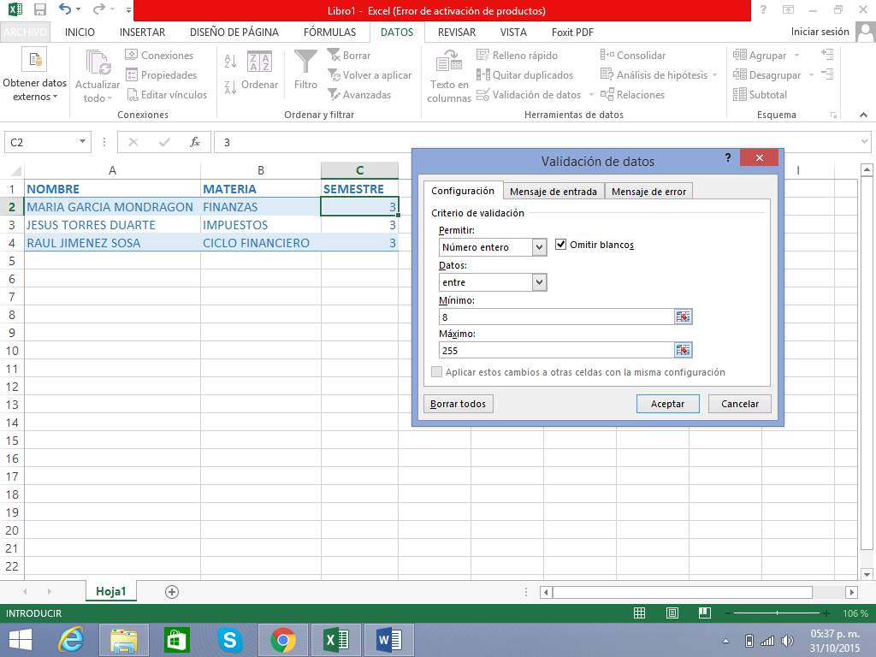Image resolution: width=876 pixels, height=657 pixels.
Task: Switch to the Mensaje de entrada tab
Action: (553, 192)
